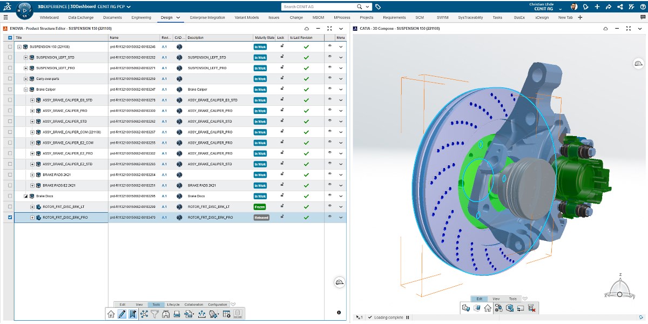Screen dimensions: 648x324
Task: Open the hamburger menu below the compass
Action: [5, 17]
